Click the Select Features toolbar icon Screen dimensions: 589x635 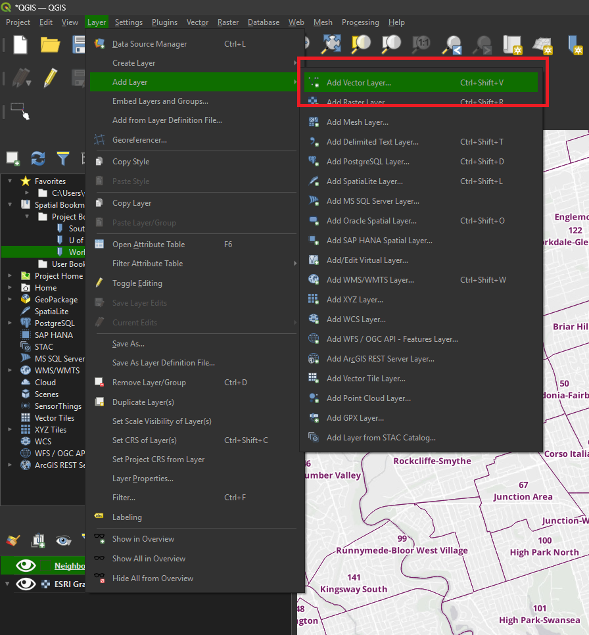(20, 111)
